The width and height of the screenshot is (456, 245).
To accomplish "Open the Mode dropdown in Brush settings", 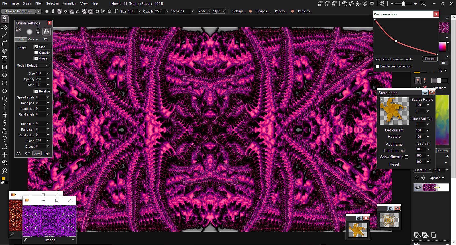I will click(38, 65).
